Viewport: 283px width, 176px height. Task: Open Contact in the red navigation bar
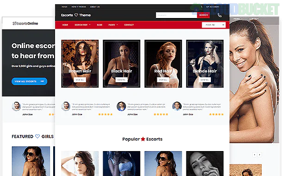coord(129,25)
